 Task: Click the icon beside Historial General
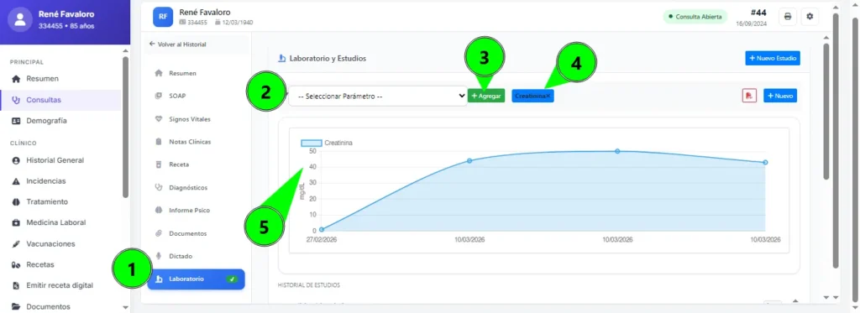16,160
